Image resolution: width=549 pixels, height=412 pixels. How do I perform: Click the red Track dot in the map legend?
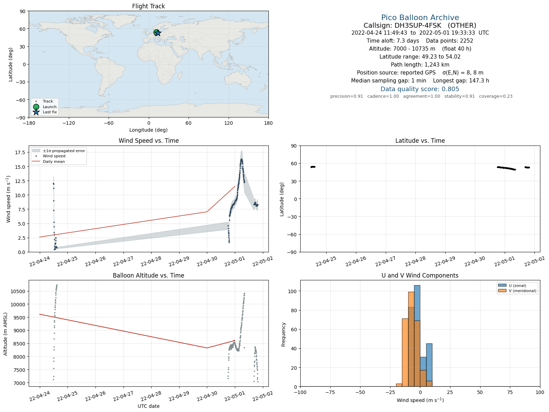pyautogui.click(x=36, y=102)
